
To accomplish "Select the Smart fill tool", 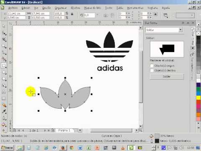I will click(4, 59).
